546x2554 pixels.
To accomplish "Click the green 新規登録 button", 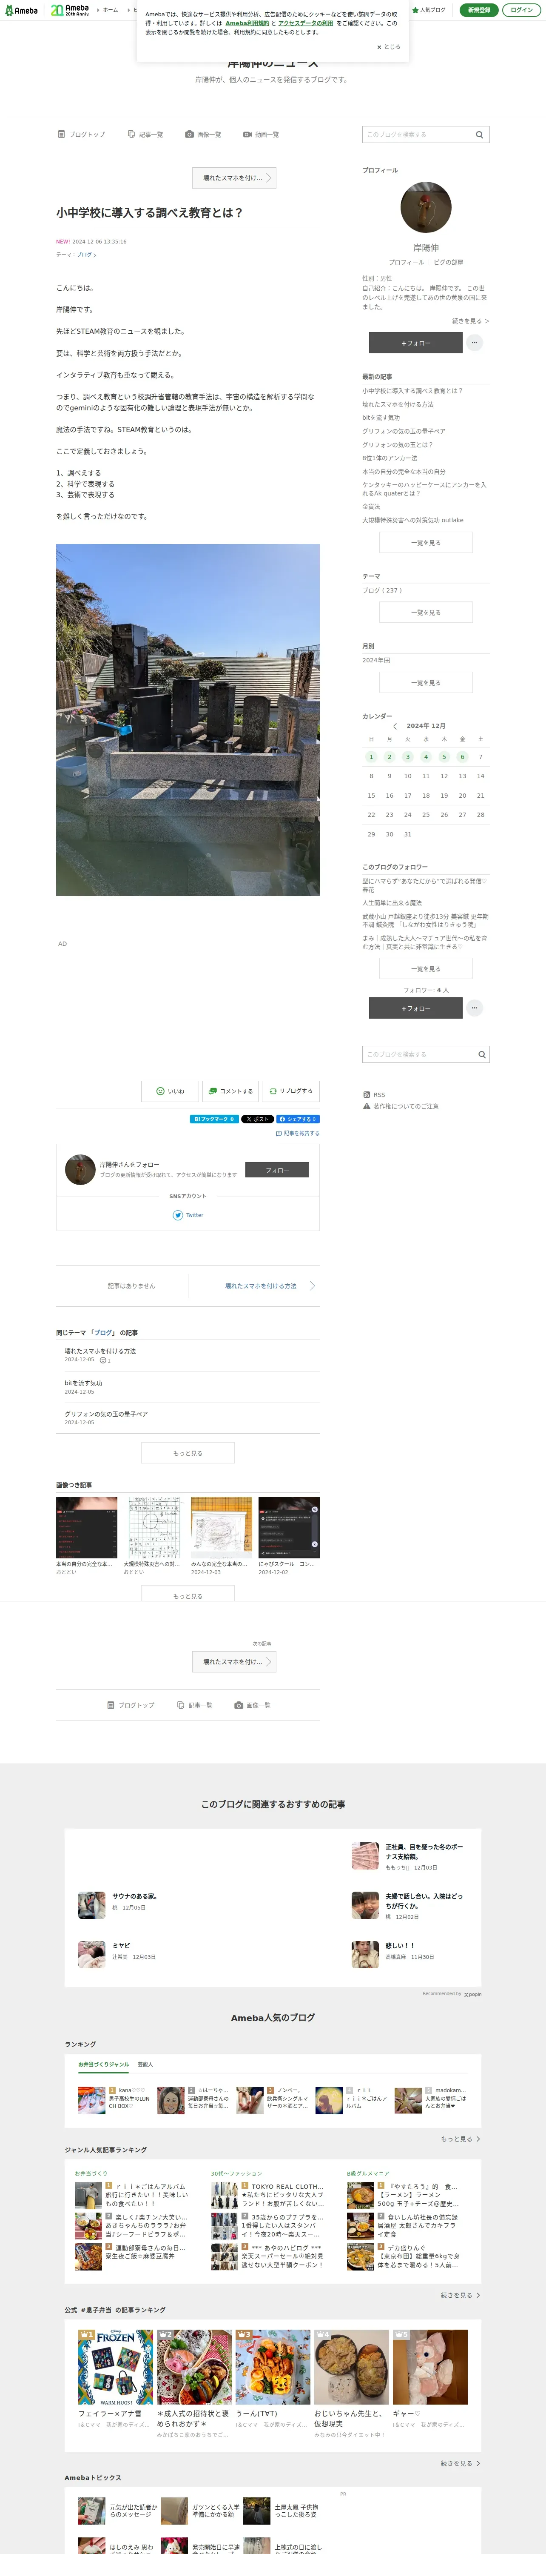I will pyautogui.click(x=479, y=10).
